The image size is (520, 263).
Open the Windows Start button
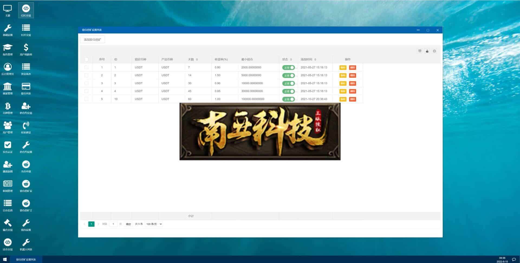(x=5, y=259)
